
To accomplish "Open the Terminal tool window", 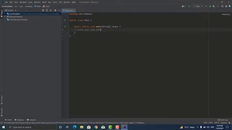I will click(x=31, y=120).
